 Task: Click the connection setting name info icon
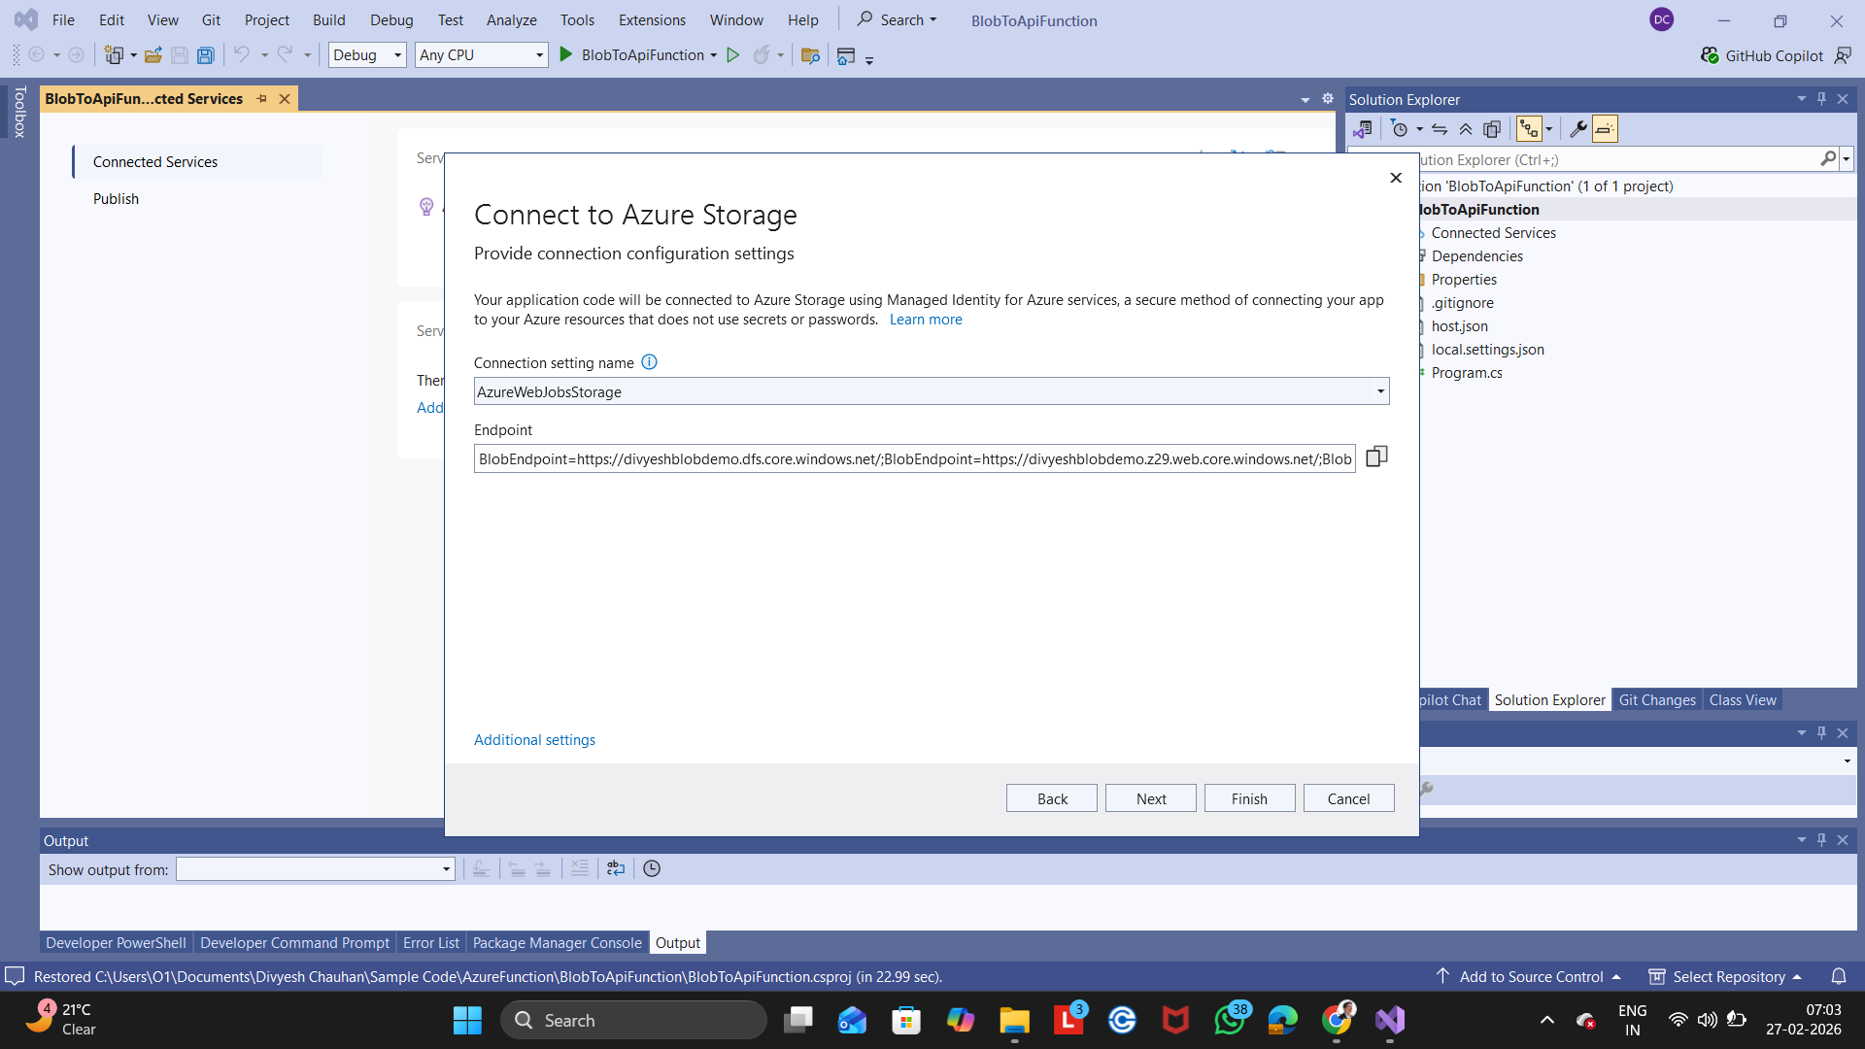coord(649,362)
